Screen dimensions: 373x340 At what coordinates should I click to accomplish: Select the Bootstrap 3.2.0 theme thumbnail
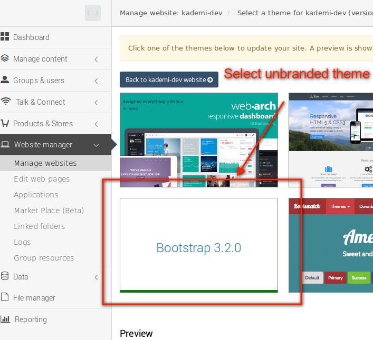[x=199, y=245]
